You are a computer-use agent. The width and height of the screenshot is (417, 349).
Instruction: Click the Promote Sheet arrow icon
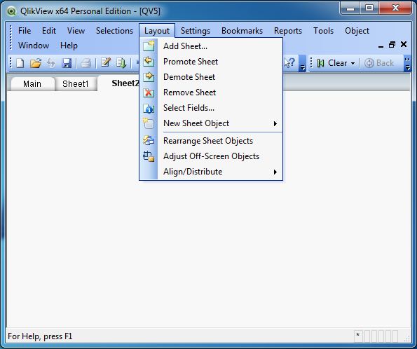(149, 62)
